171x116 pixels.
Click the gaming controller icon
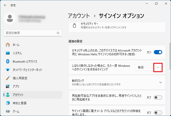coord(8,111)
